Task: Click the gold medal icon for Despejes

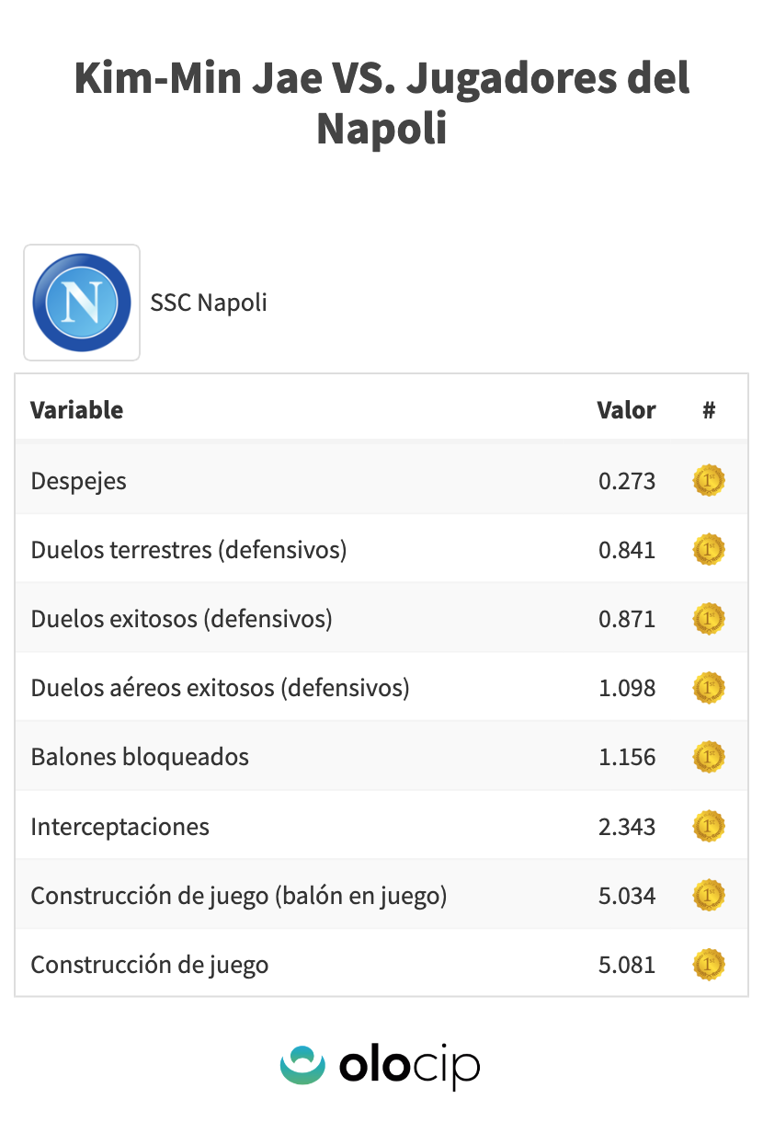Action: pos(709,481)
